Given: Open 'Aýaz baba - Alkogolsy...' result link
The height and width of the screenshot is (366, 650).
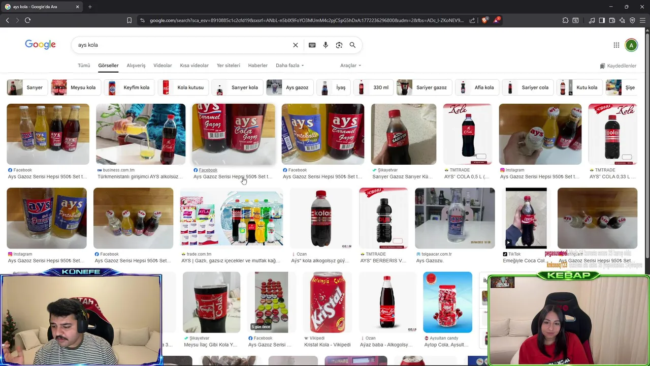Looking at the screenshot, I should pos(386,345).
